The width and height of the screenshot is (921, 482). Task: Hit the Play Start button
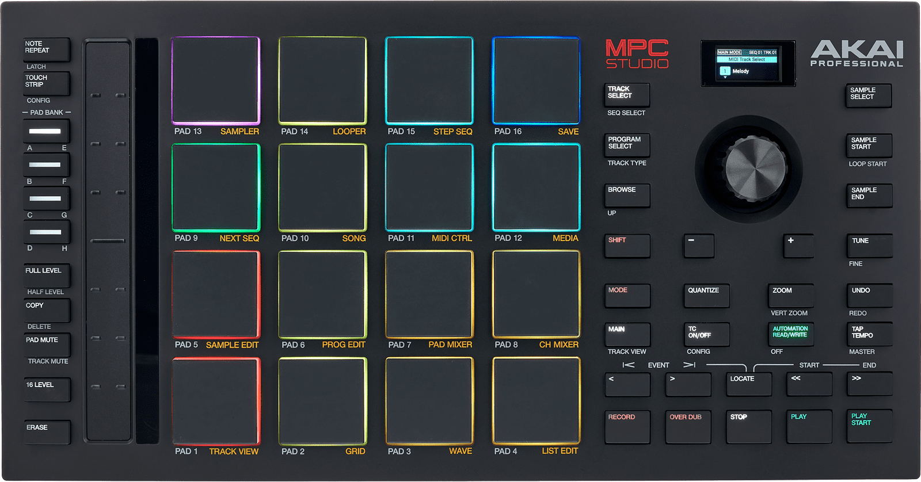[x=869, y=426]
